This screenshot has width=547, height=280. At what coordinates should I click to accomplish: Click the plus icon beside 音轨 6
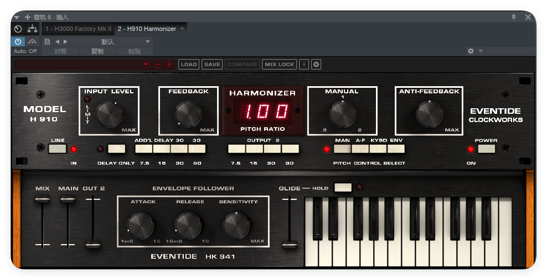28,17
